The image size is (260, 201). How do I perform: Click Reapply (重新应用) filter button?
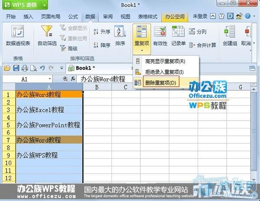coord(74,38)
